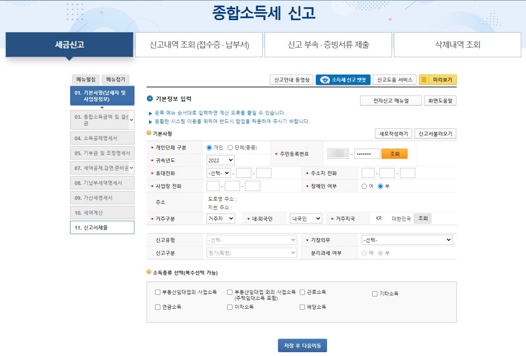This screenshot has width=526, height=356.
Task: Check the 근로소득 income checkbox
Action: tap(302, 293)
